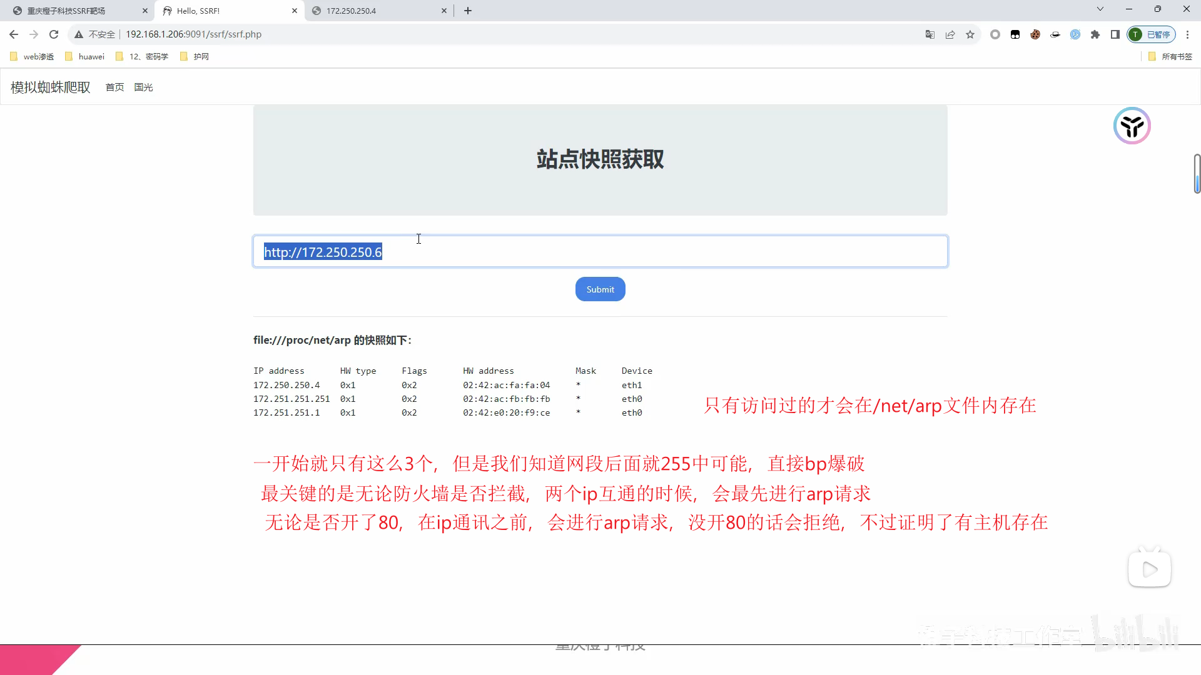Viewport: 1201px width, 675px height.
Task: Bookmark this page with star icon
Action: point(970,34)
